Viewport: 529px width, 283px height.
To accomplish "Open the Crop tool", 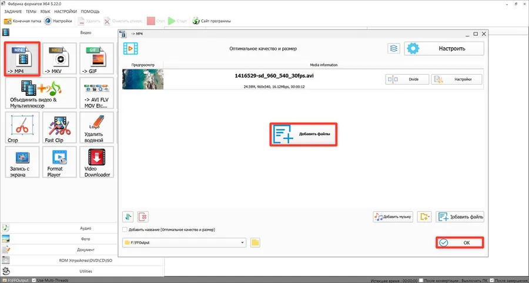I will click(22, 128).
